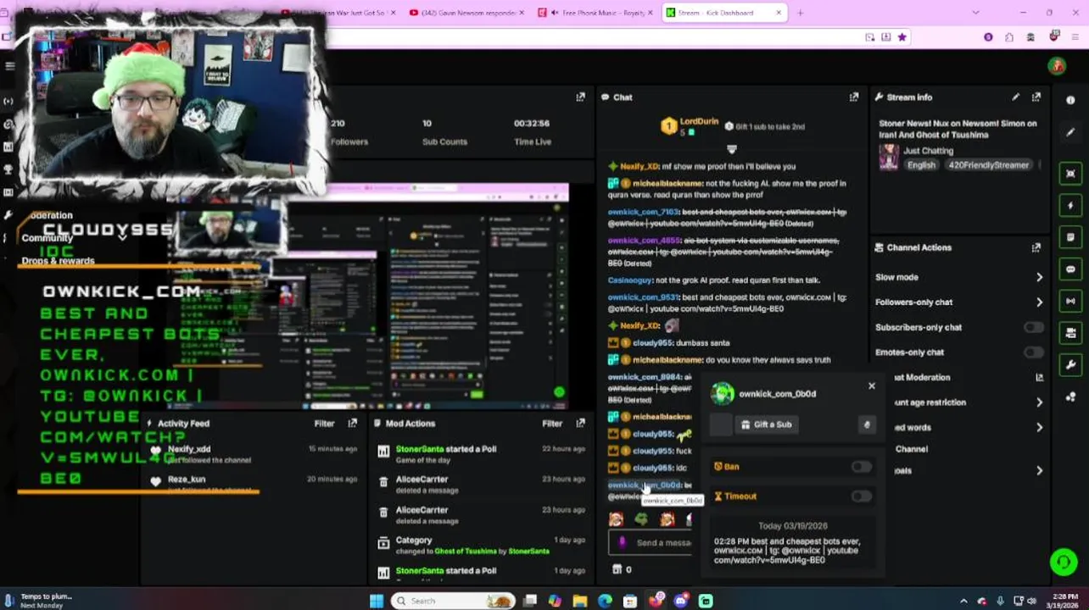Click the Time Live counter
Screen dimensions: 1089x610
533,132
